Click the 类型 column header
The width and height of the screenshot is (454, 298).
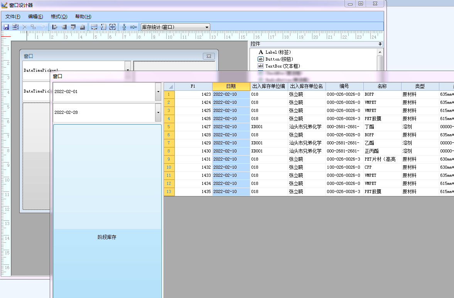point(420,86)
